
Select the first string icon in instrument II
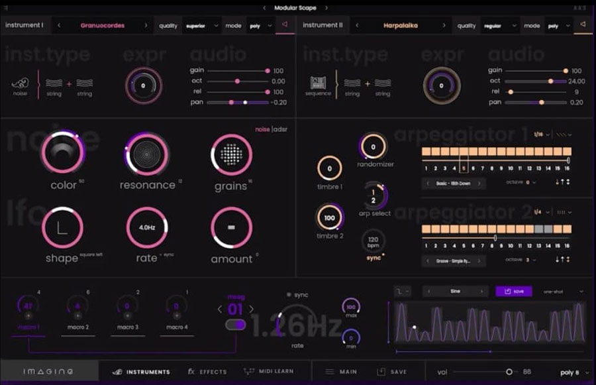click(x=352, y=83)
